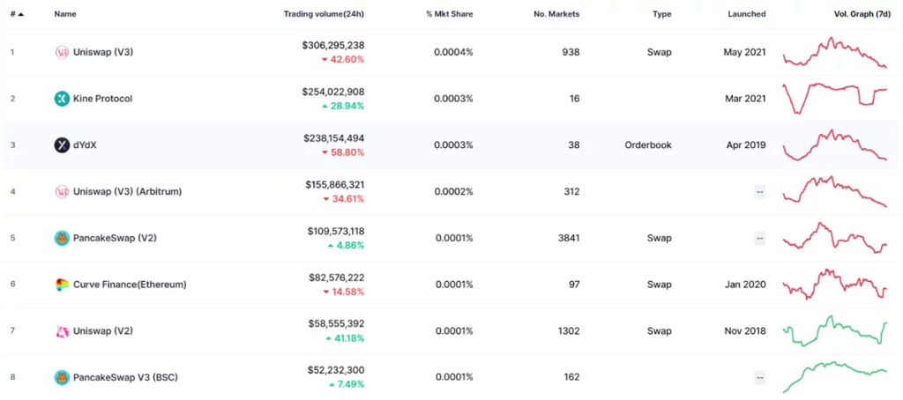Click the 14.58% decrease value

click(343, 292)
